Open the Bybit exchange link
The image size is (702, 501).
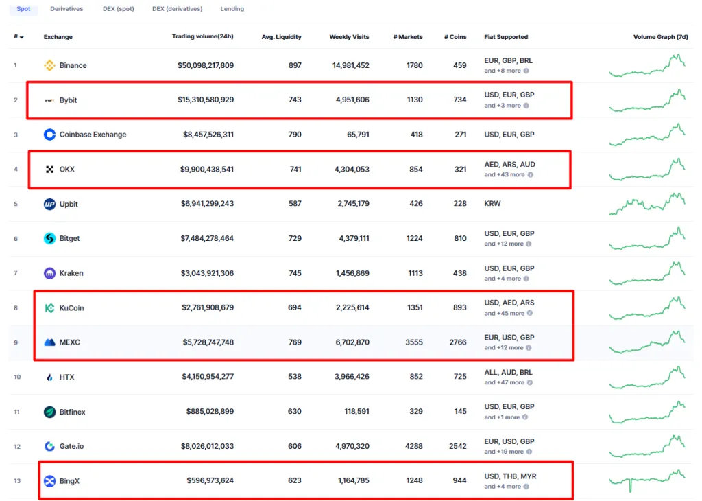(68, 100)
